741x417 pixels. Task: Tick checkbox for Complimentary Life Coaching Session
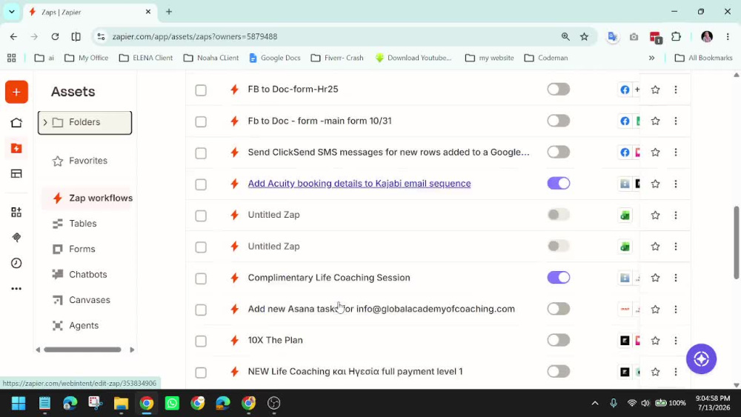201,278
